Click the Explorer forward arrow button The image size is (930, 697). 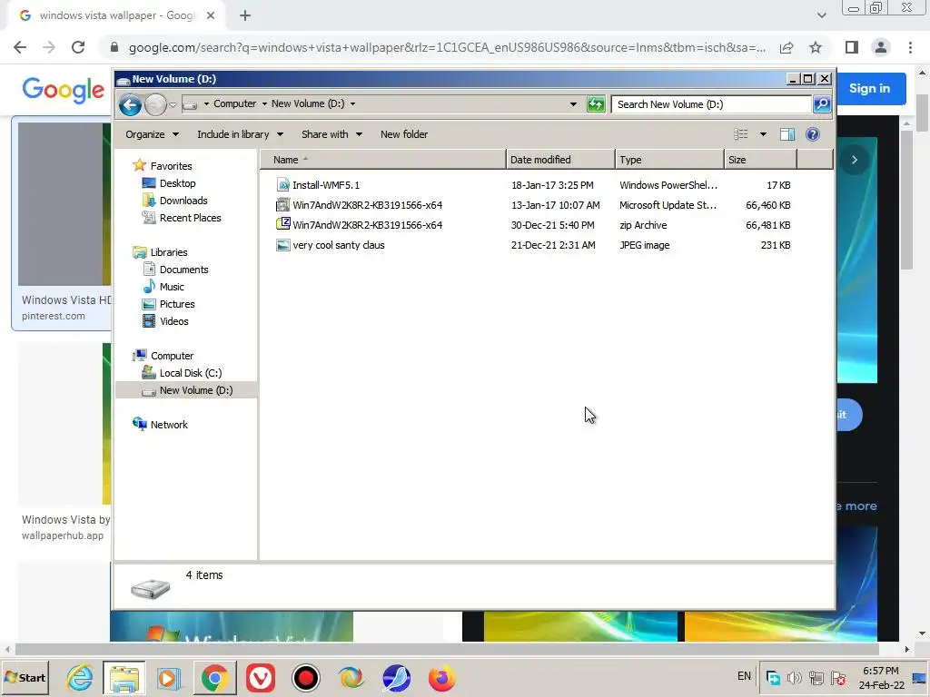(155, 105)
